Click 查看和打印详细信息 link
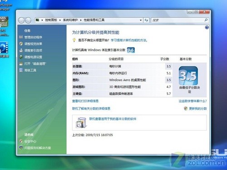Screen dimensions: 227x170 (85, 101)
